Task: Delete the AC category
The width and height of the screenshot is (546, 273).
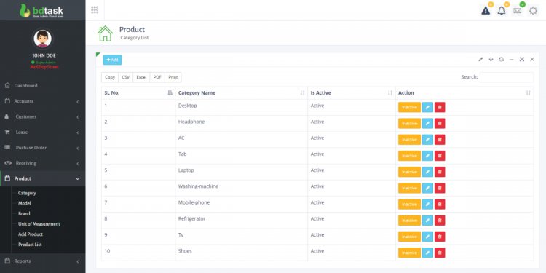Action: [x=440, y=140]
